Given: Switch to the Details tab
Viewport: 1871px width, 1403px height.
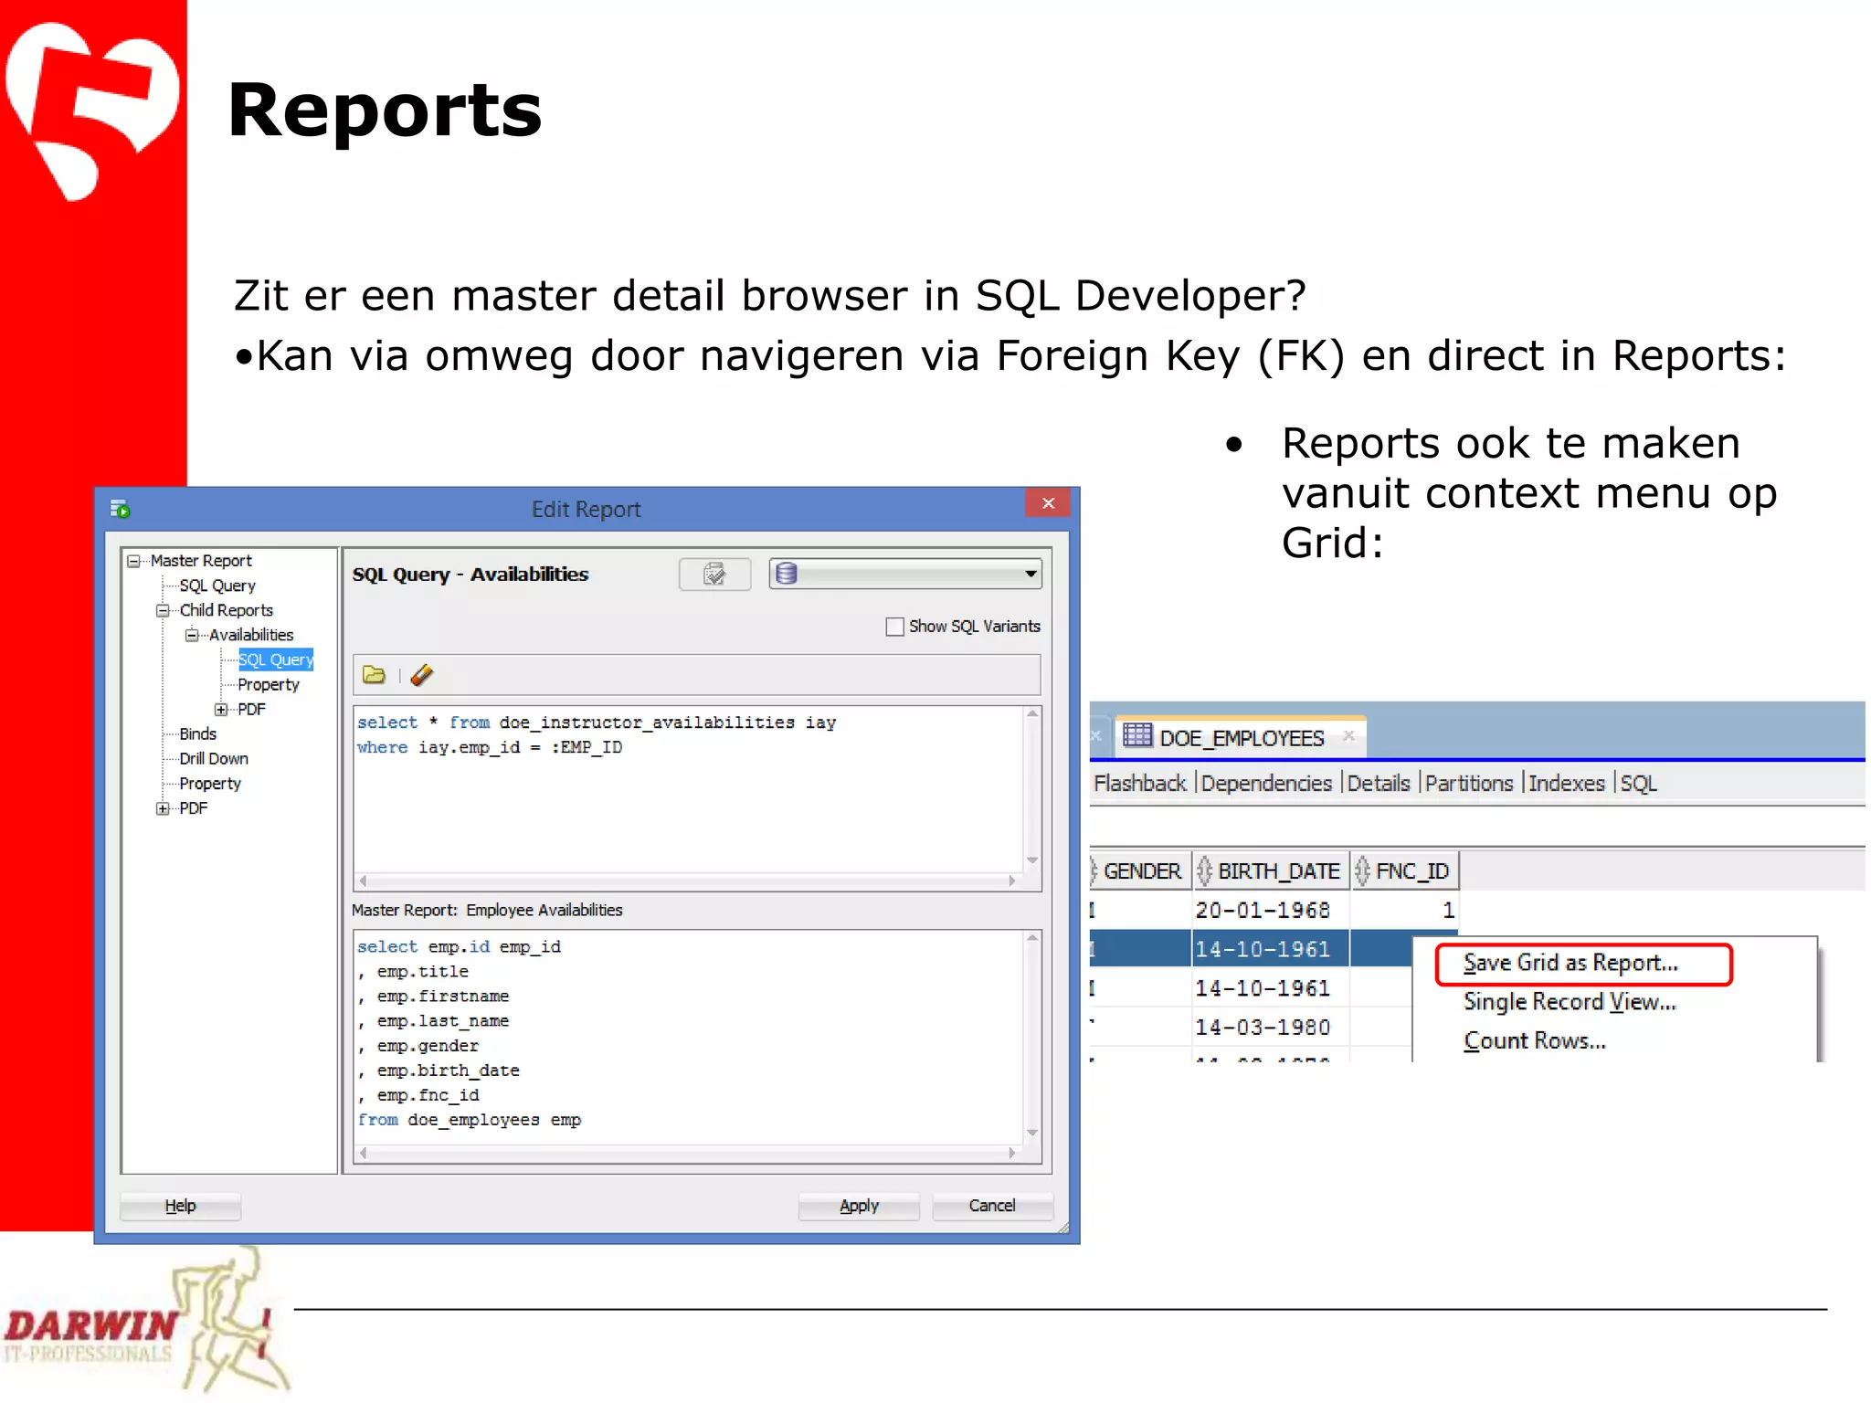Looking at the screenshot, I should click(x=1379, y=784).
